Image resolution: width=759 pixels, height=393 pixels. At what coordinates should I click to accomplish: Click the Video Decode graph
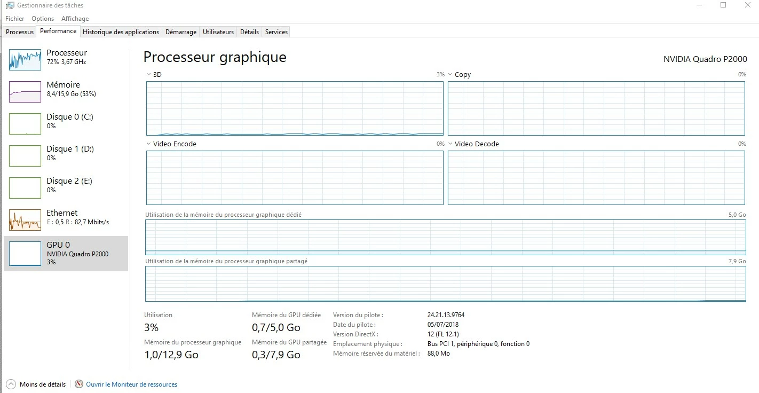click(x=596, y=178)
